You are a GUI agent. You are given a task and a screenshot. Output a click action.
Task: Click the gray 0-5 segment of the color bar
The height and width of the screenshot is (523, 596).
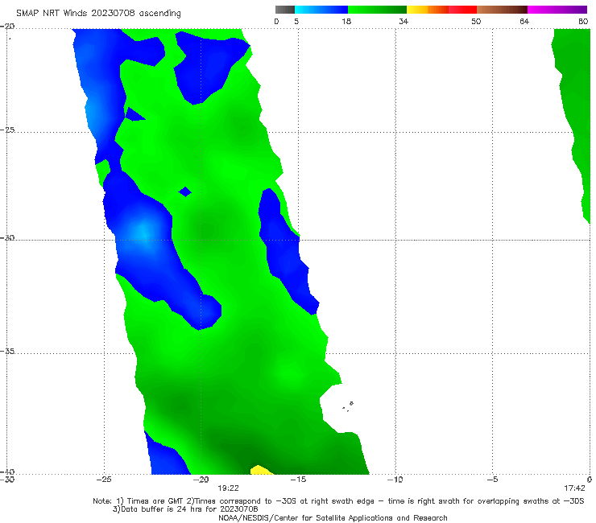[x=285, y=10]
